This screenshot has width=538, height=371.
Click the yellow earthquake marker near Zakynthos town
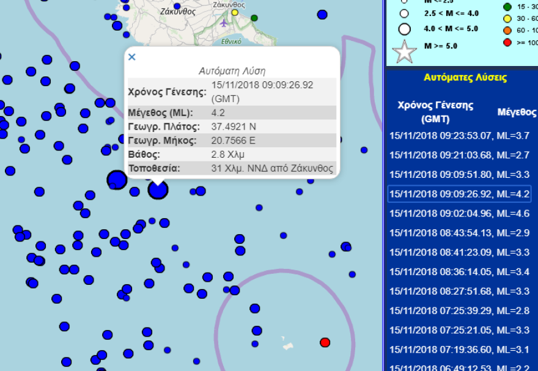tap(235, 12)
